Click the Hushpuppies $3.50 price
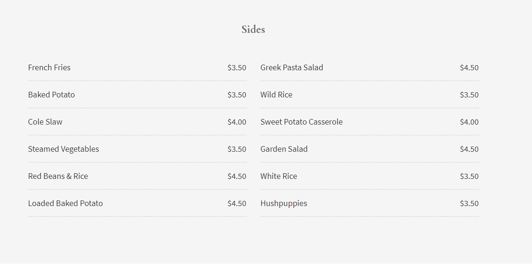532x266 pixels. point(469,203)
